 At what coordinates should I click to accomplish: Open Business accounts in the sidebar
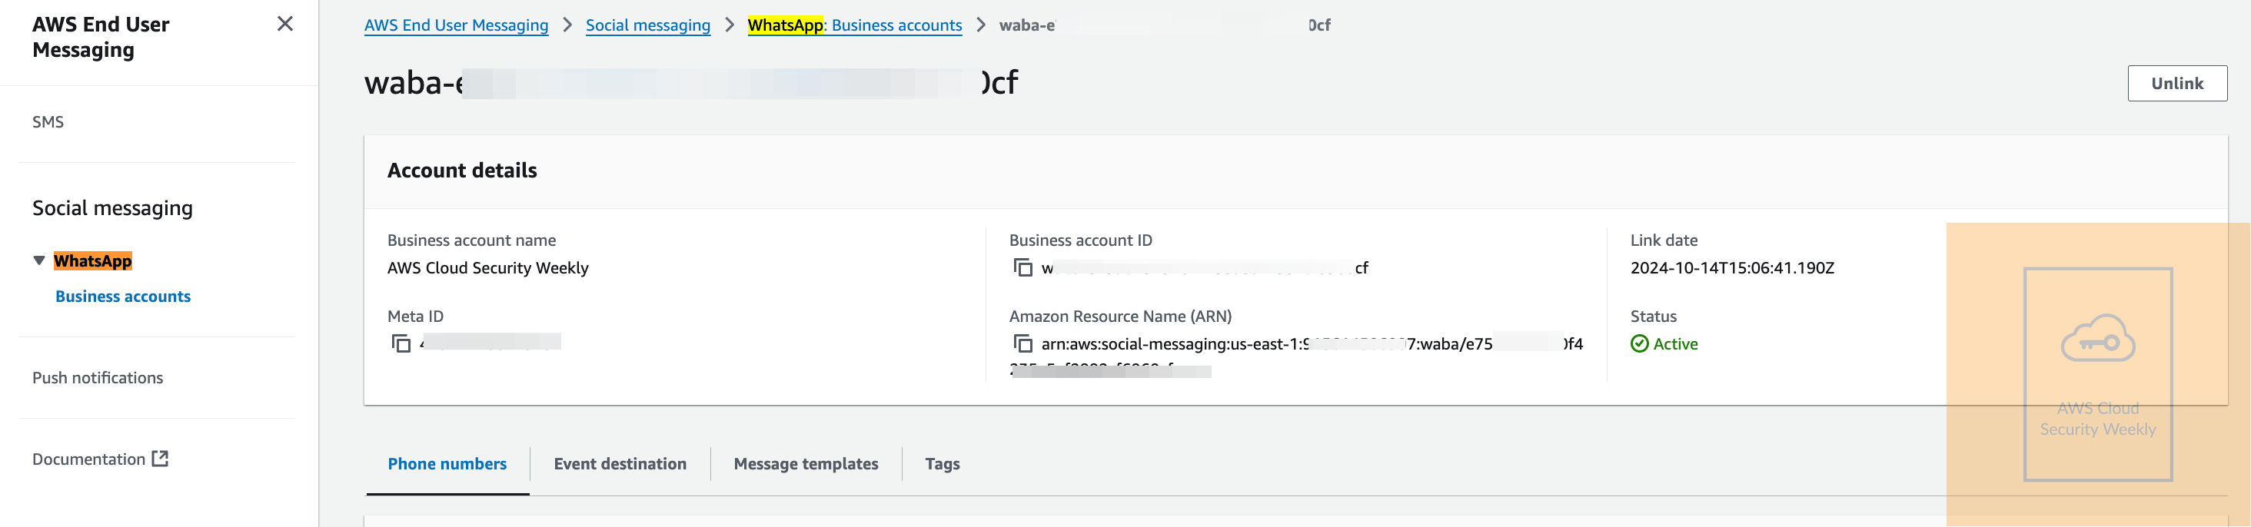click(123, 297)
